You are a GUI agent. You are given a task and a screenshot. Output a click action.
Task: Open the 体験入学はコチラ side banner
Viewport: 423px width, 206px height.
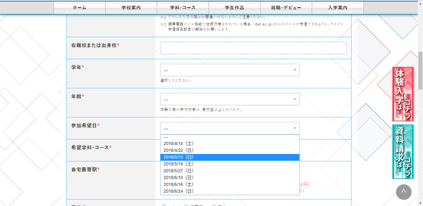pyautogui.click(x=403, y=94)
